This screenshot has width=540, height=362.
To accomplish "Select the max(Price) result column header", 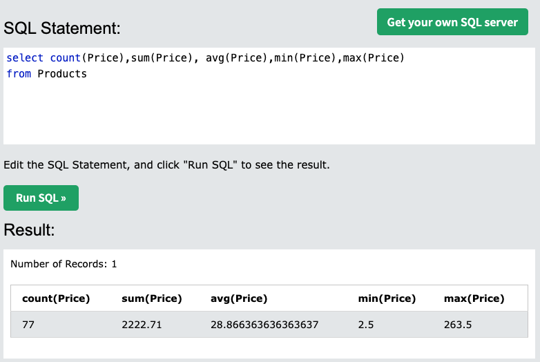I will coord(474,298).
